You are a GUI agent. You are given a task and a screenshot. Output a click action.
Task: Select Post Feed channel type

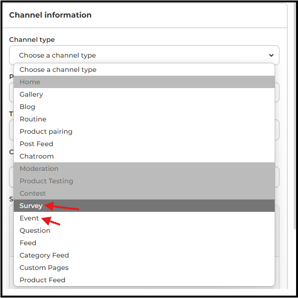(x=144, y=144)
